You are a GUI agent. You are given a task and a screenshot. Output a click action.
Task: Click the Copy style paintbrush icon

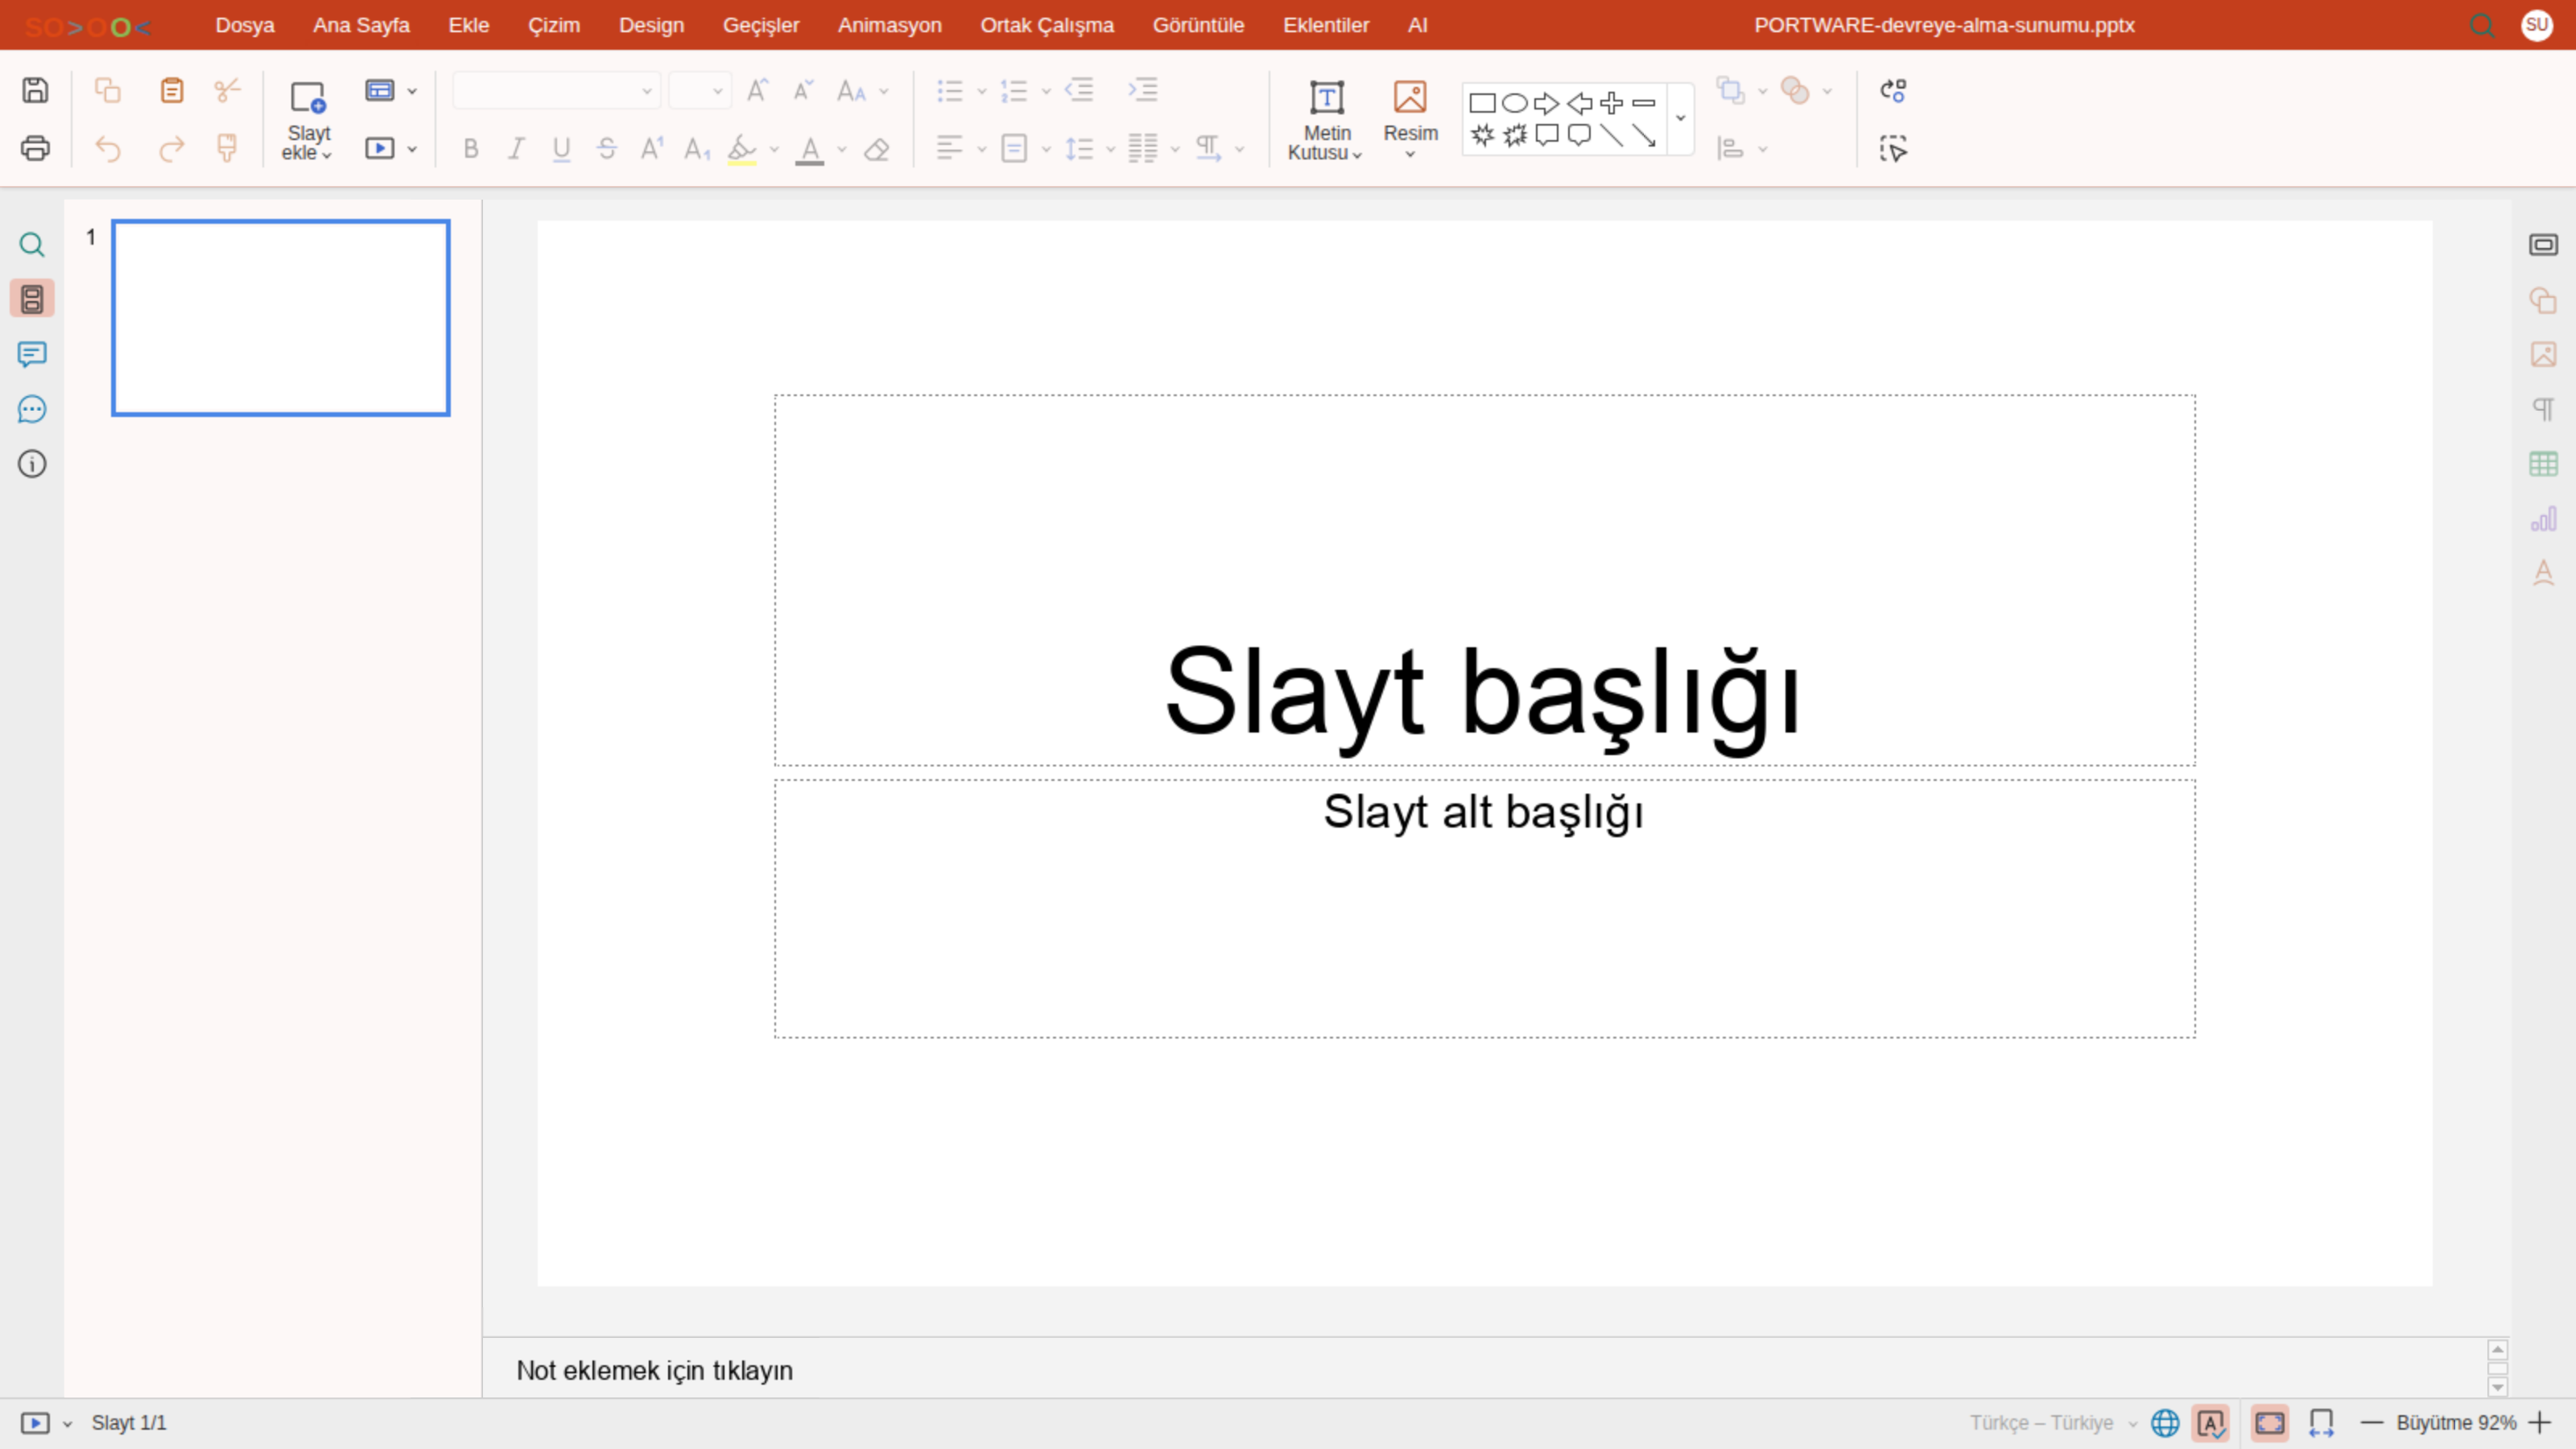click(227, 148)
